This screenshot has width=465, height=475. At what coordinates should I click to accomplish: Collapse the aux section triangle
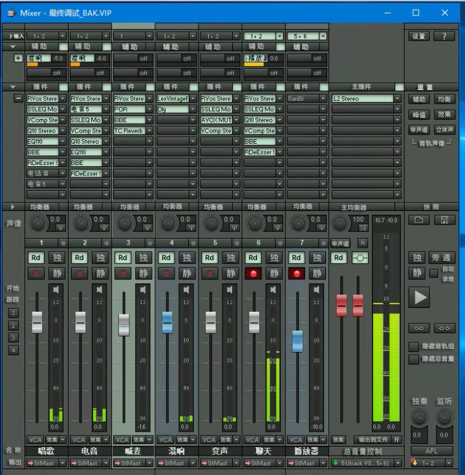click(13, 47)
